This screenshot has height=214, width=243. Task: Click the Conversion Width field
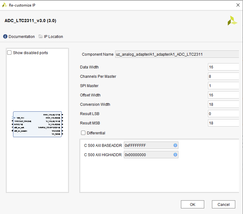coord(223,105)
